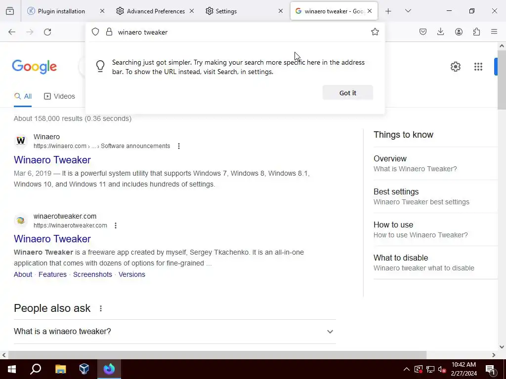Switch to Settings tab

(x=226, y=11)
